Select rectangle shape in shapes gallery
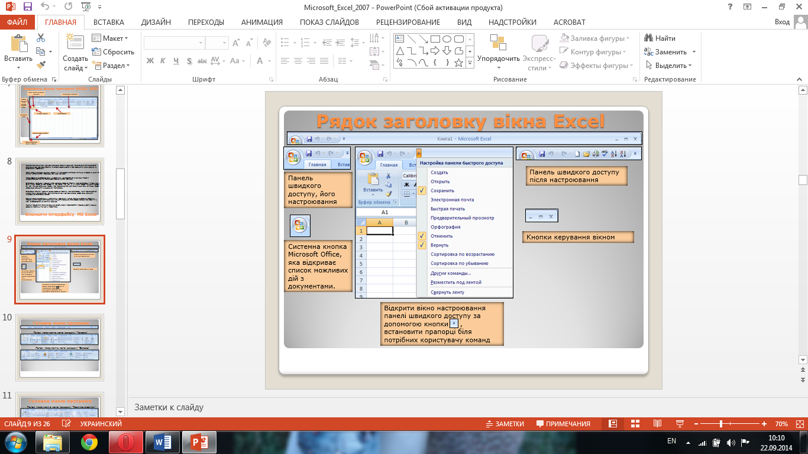Image resolution: width=808 pixels, height=454 pixels. (435, 39)
